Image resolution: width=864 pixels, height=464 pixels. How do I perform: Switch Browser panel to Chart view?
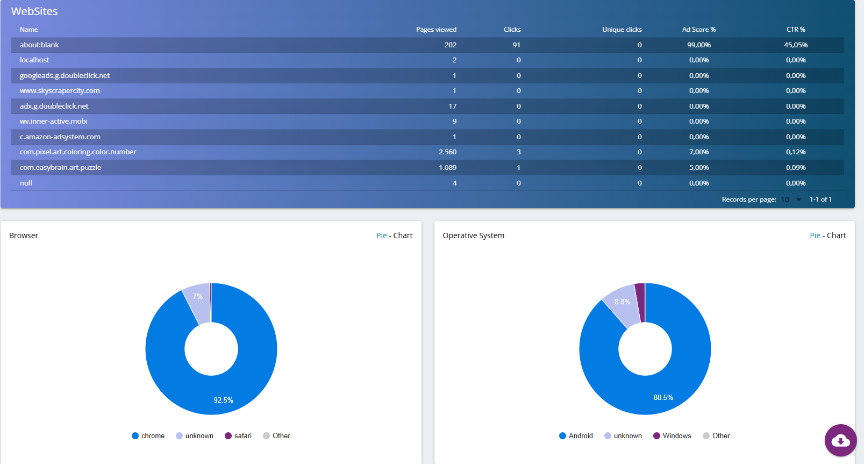403,235
